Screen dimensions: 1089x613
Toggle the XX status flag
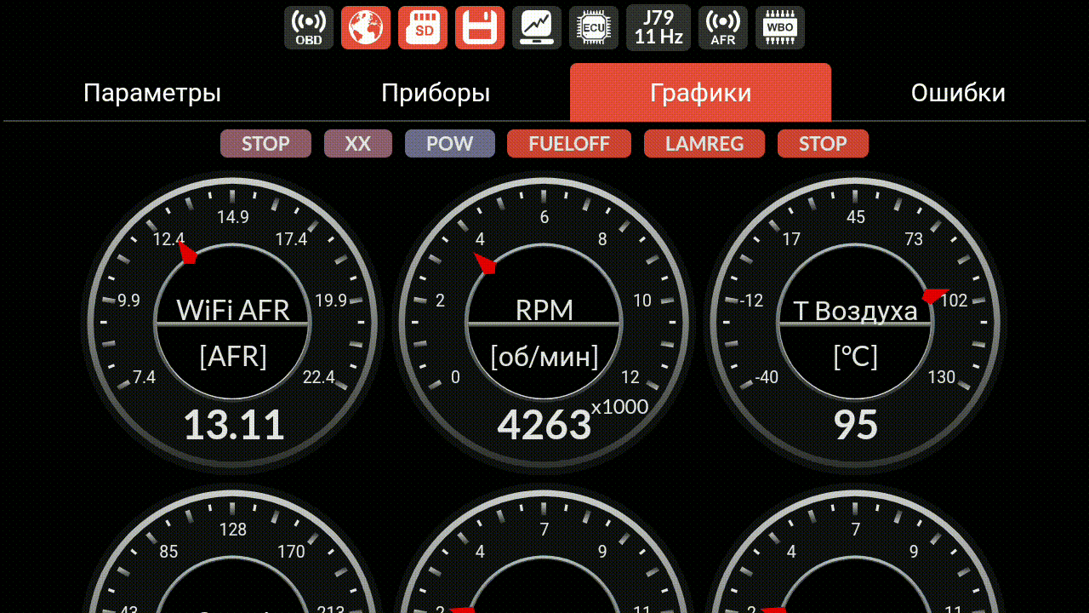[358, 144]
